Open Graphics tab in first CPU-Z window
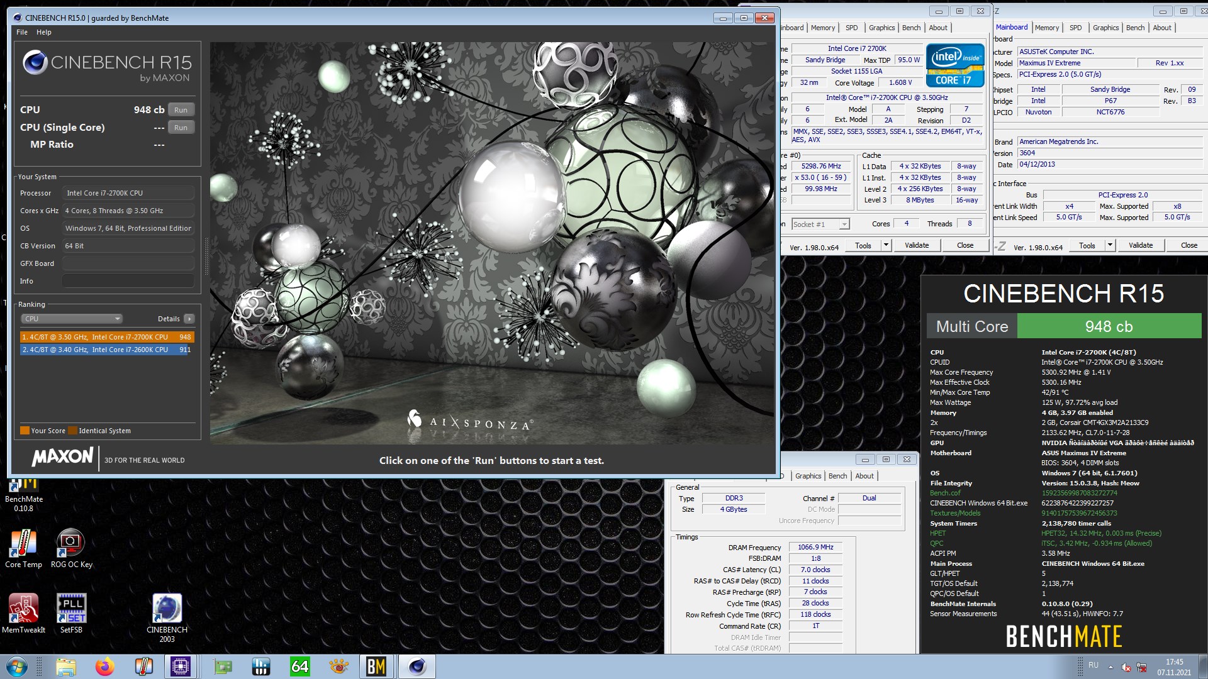Screen dimensions: 1208x679 point(881,28)
